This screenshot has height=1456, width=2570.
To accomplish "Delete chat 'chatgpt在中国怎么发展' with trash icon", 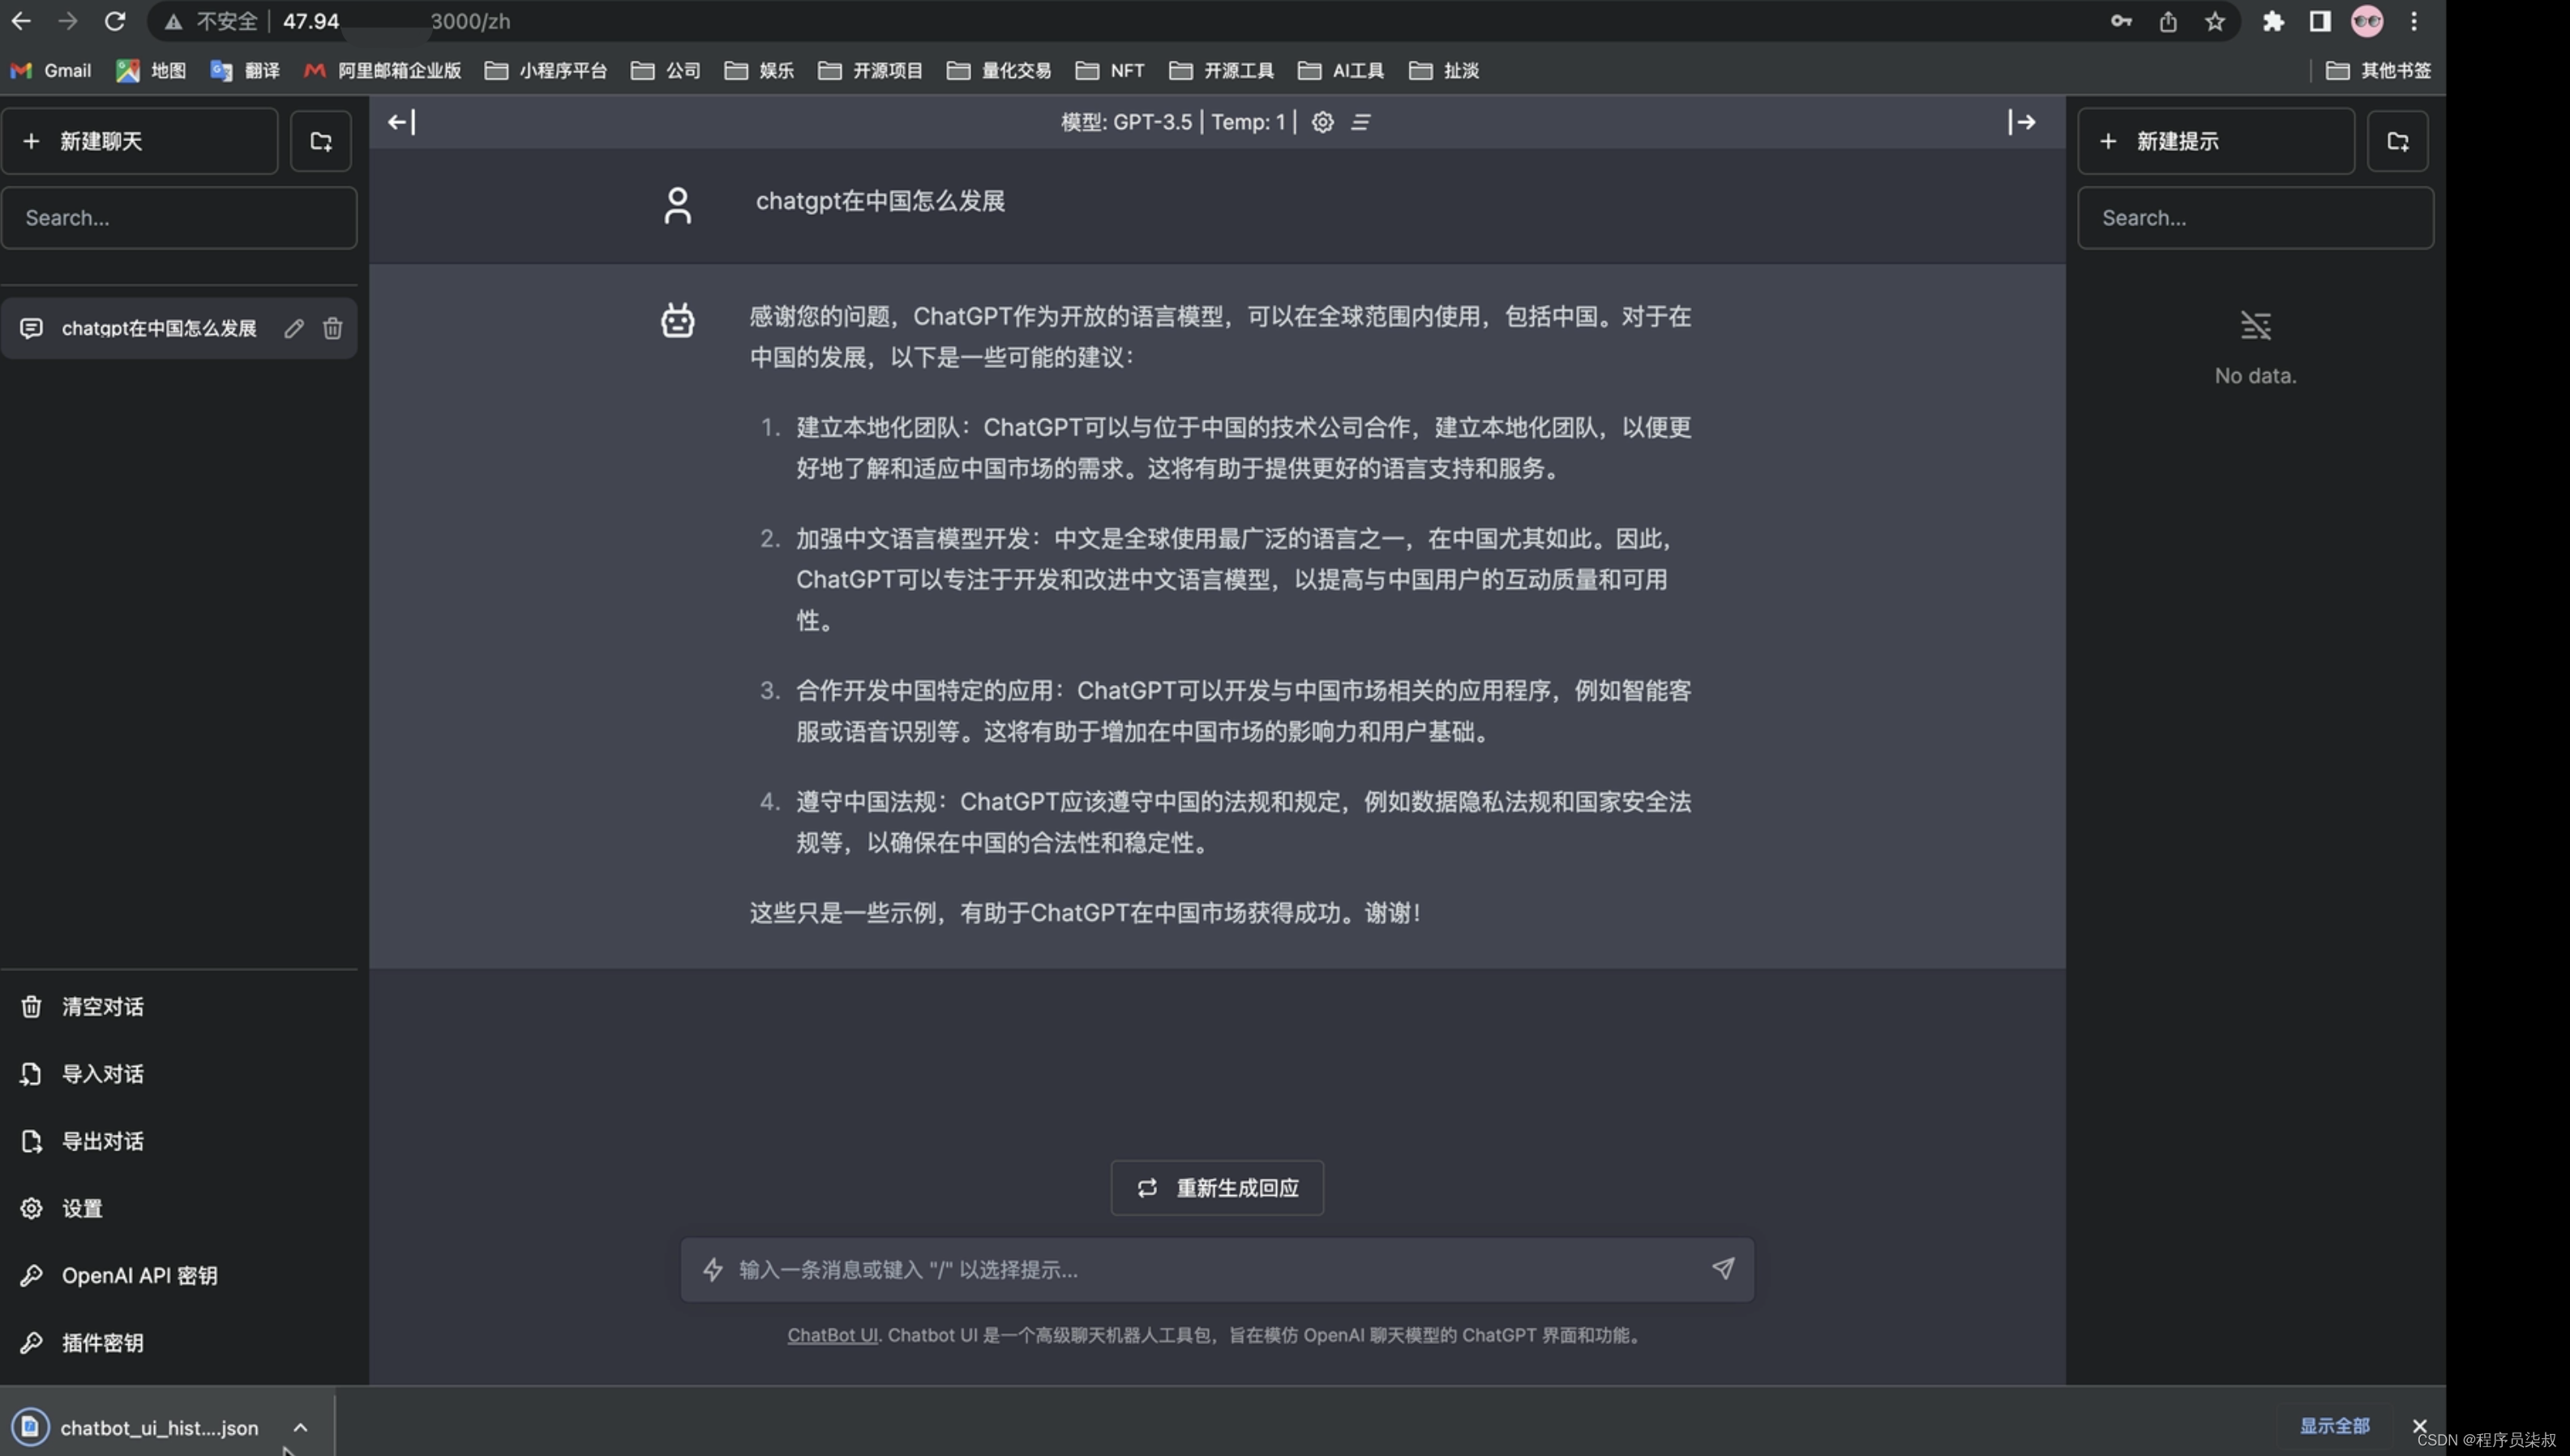I will click(x=333, y=328).
